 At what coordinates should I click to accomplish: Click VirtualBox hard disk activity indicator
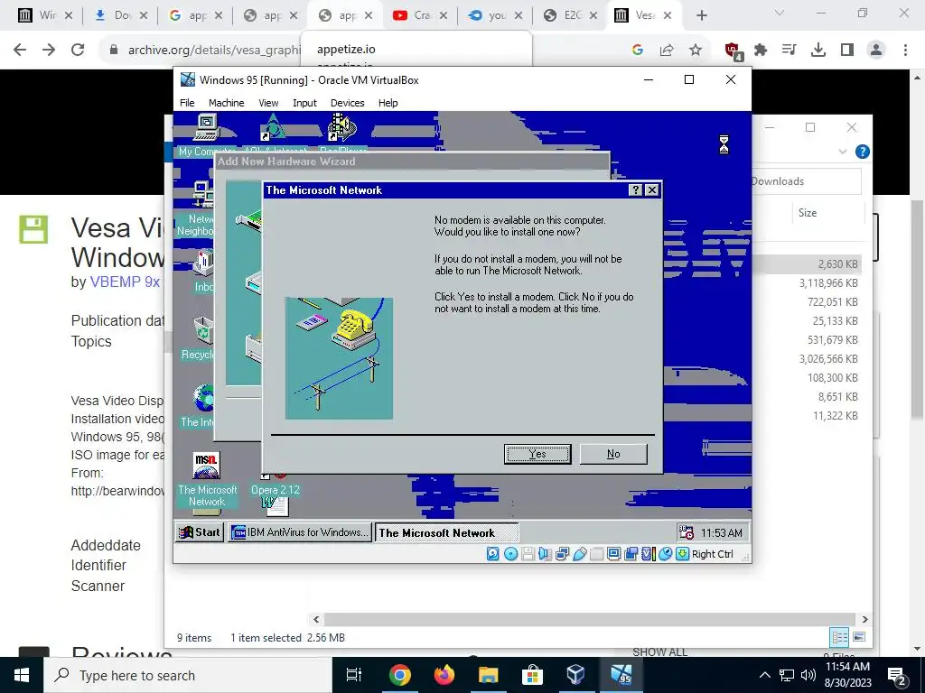click(x=492, y=554)
